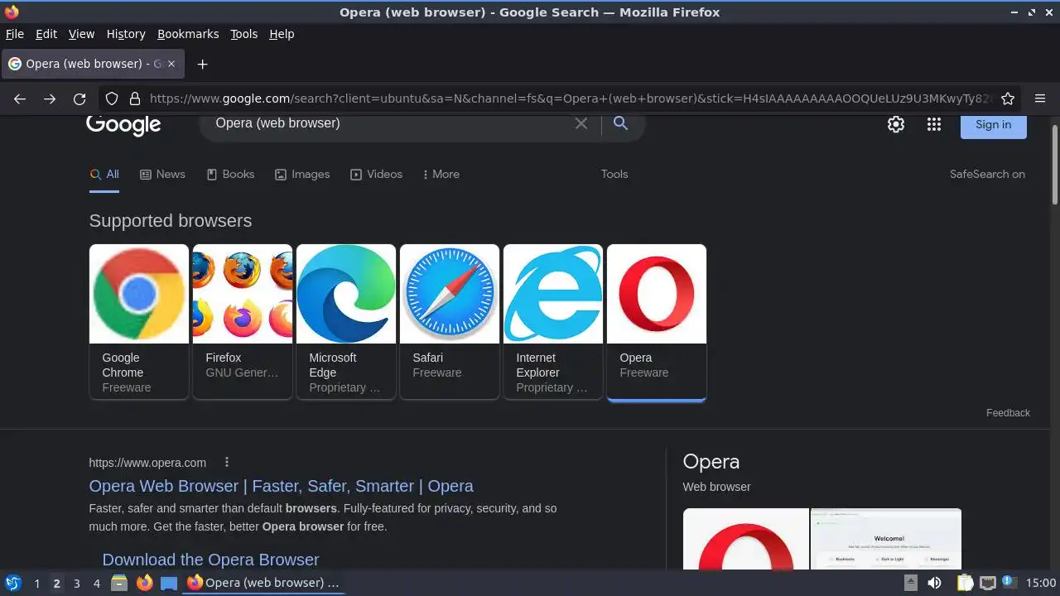Open the file manager in taskbar
This screenshot has height=596, width=1060.
[119, 583]
